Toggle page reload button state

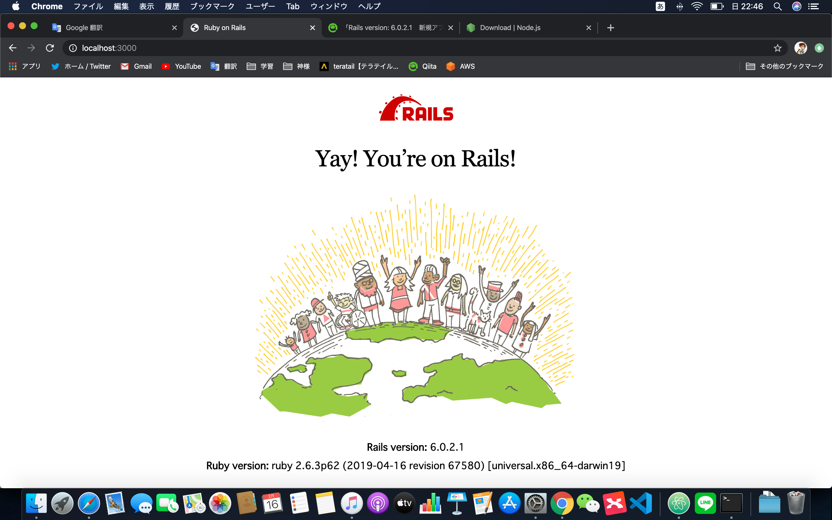click(50, 48)
